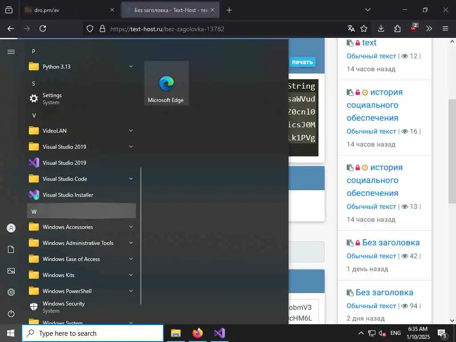The image size is (456, 342).
Task: Open the ENG language indicator
Action: click(x=395, y=333)
